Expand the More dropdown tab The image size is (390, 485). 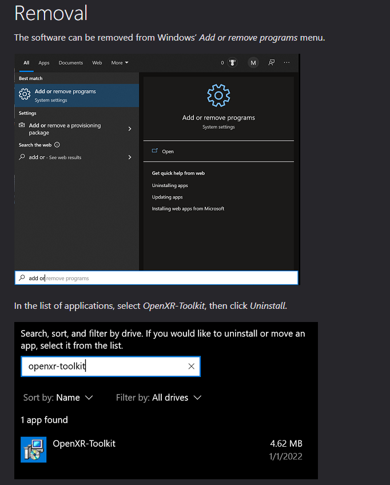[x=120, y=63]
